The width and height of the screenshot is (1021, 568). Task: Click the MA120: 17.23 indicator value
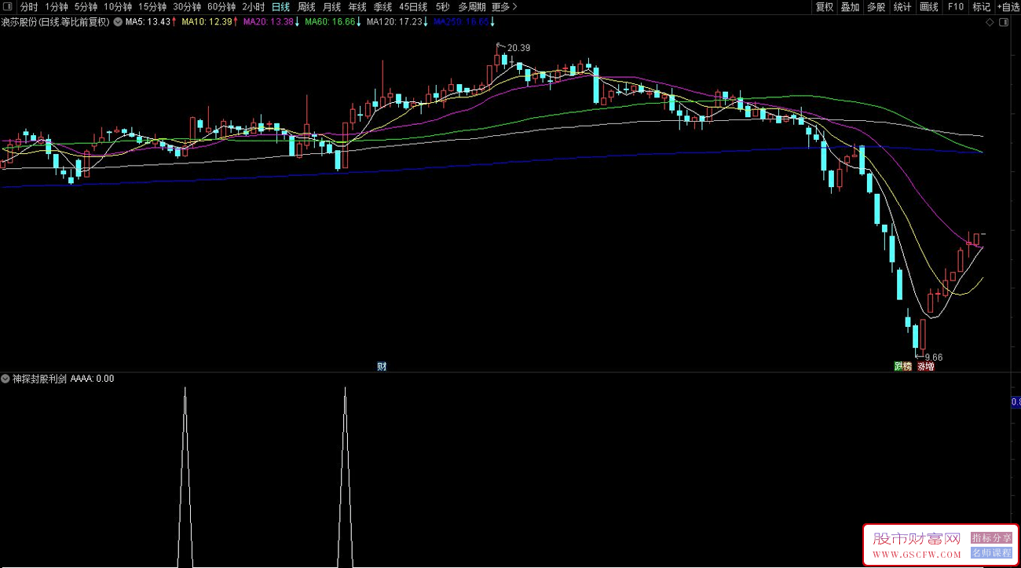pyautogui.click(x=393, y=22)
